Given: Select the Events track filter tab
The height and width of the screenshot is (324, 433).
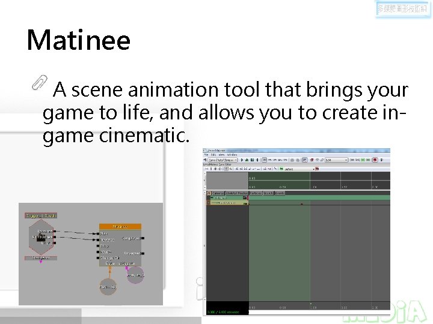Looking at the screenshot, I should [x=280, y=193].
